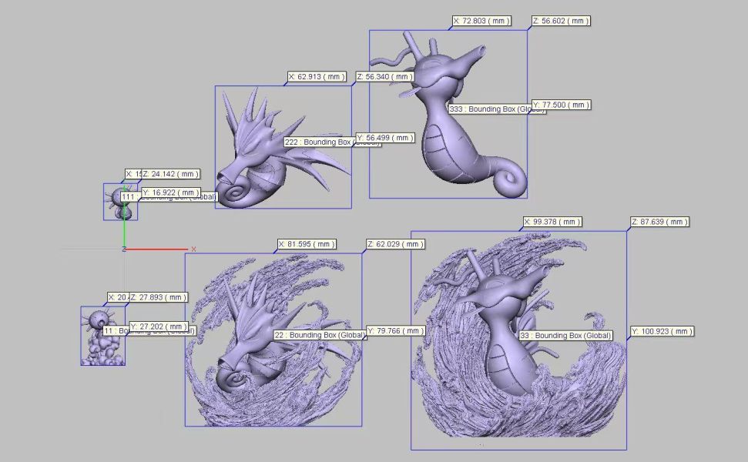Select the X: 81.595 mm dimension label

tap(308, 243)
